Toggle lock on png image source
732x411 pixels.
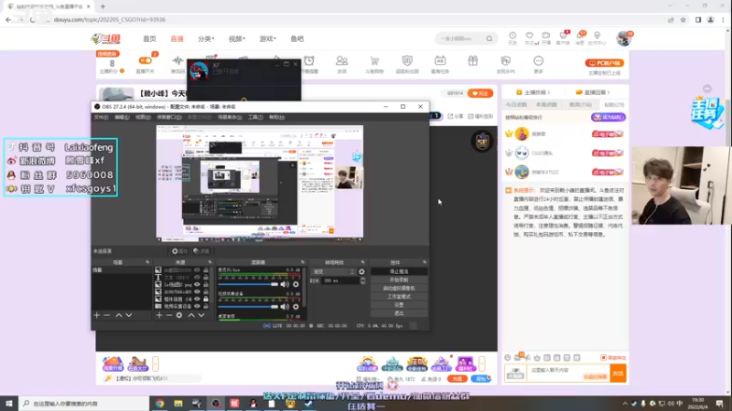205,285
